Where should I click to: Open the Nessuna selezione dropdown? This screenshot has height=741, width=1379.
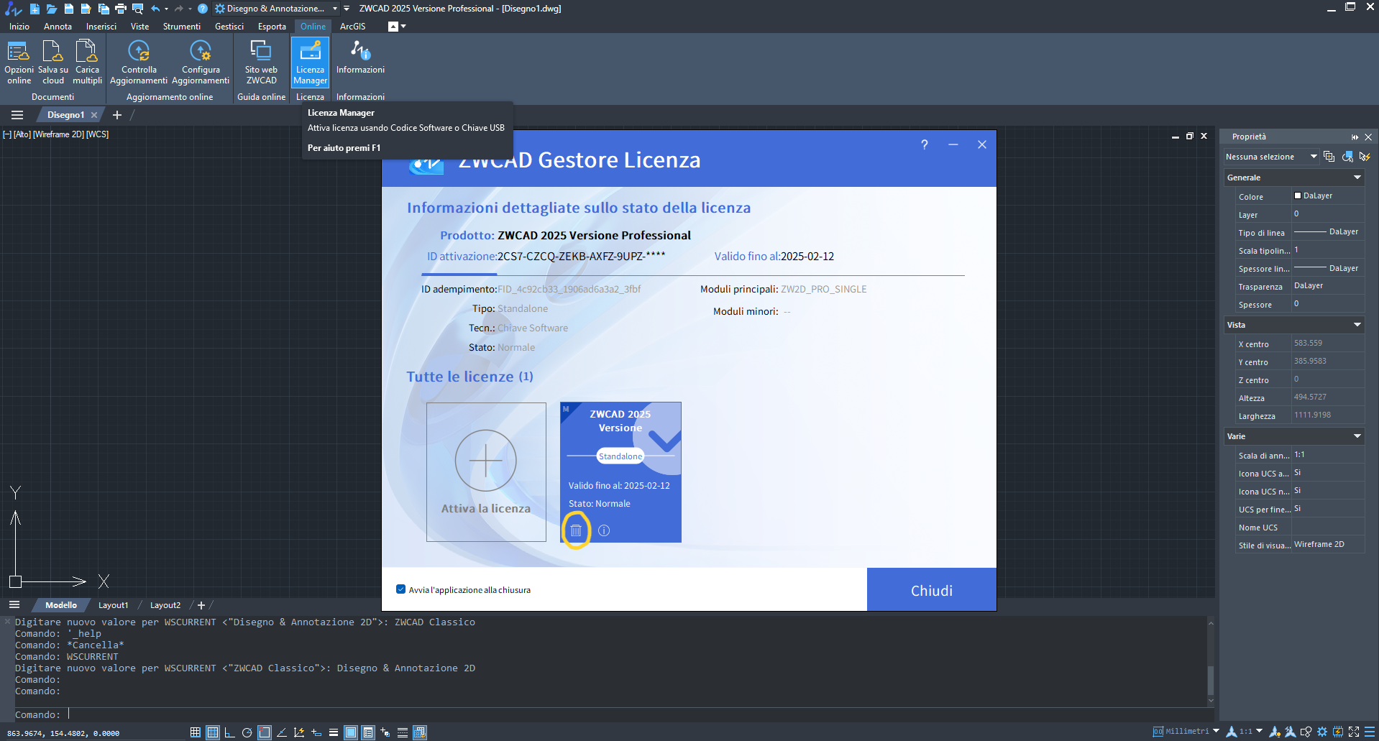[x=1271, y=157]
